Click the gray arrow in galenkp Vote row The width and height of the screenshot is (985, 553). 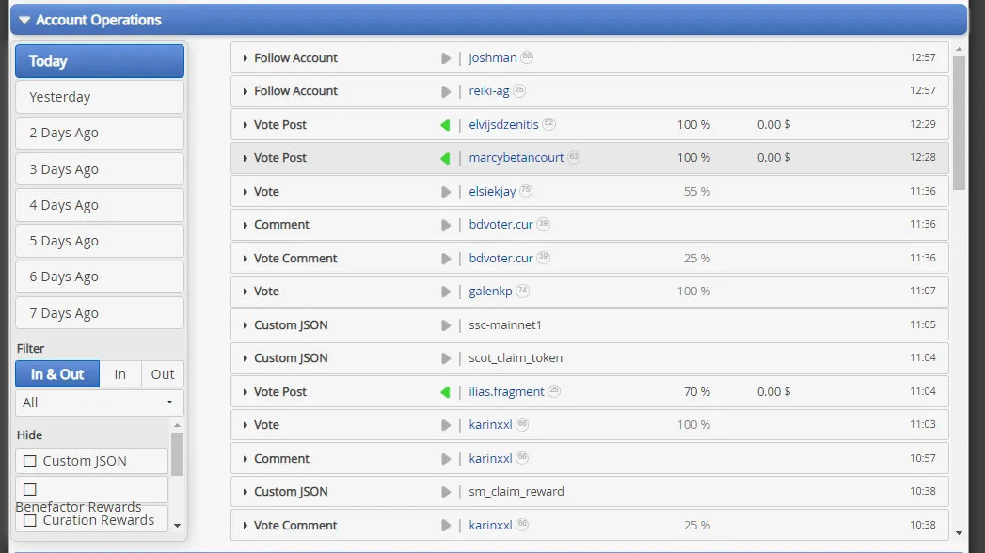(x=445, y=292)
